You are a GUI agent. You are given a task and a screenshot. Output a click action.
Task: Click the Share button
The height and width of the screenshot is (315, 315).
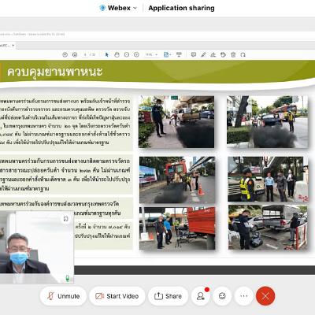pos(168,296)
